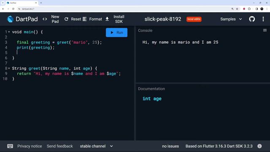Screen dimensions: 270x152
Task: Bookmark this page with the star icon
Action: pyautogui.click(x=237, y=9)
